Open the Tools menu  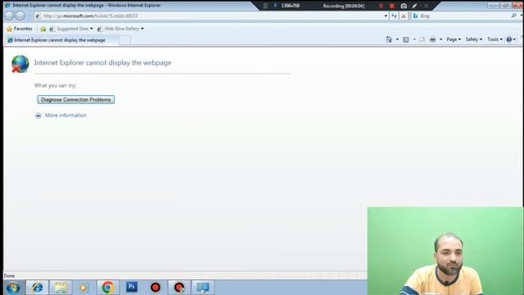(x=495, y=39)
